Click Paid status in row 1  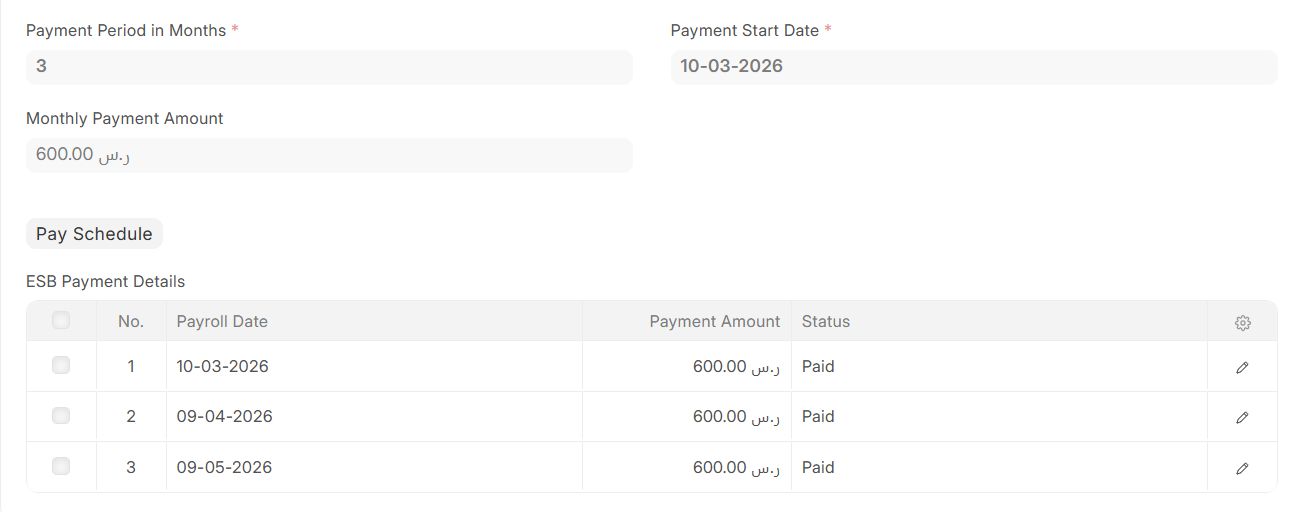(818, 367)
